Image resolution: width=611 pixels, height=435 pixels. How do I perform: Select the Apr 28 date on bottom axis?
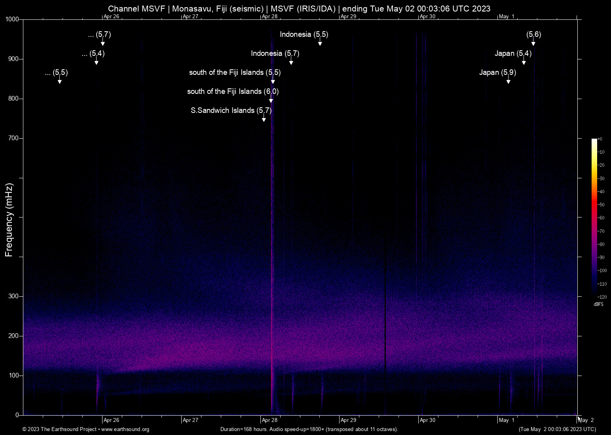tap(269, 420)
